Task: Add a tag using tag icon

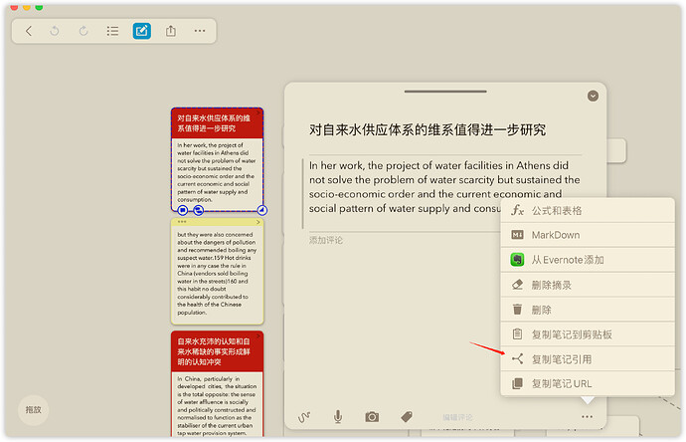Action: [407, 416]
